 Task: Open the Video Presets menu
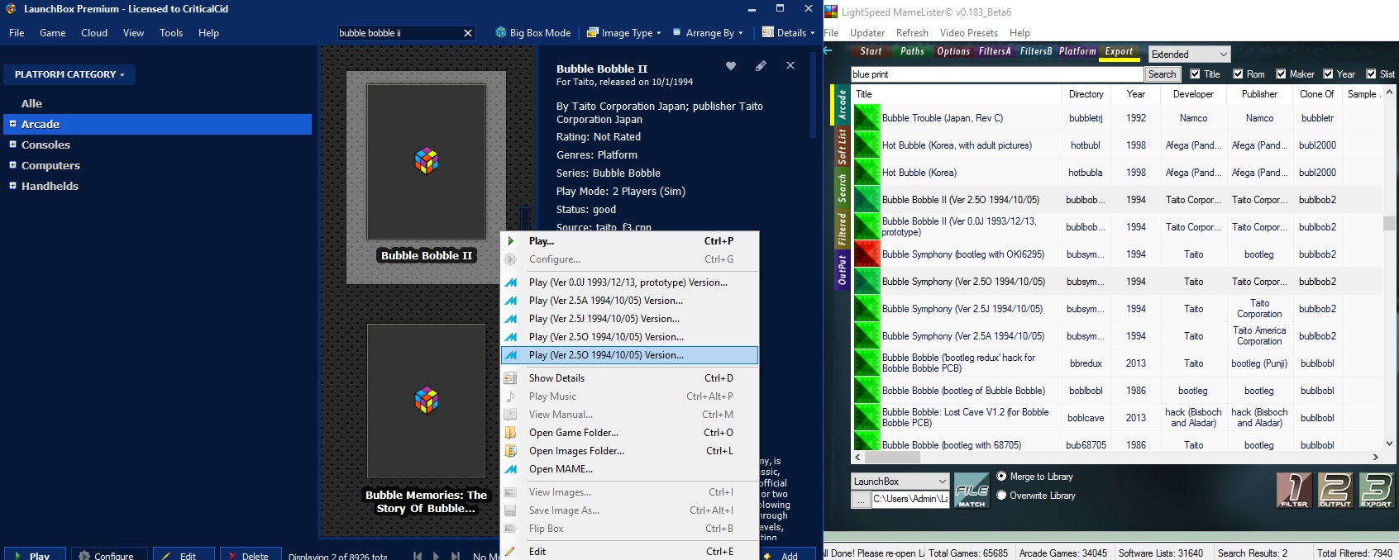[x=969, y=33]
